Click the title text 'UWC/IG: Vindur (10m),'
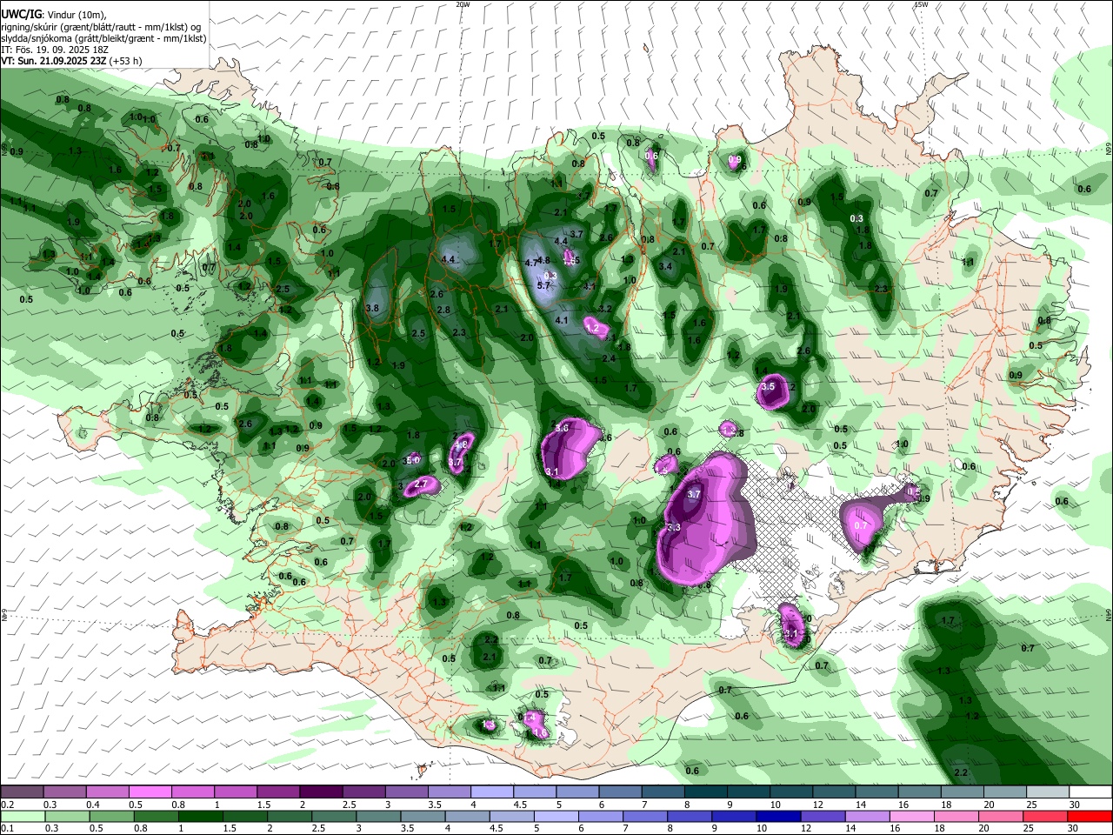 pos(54,13)
